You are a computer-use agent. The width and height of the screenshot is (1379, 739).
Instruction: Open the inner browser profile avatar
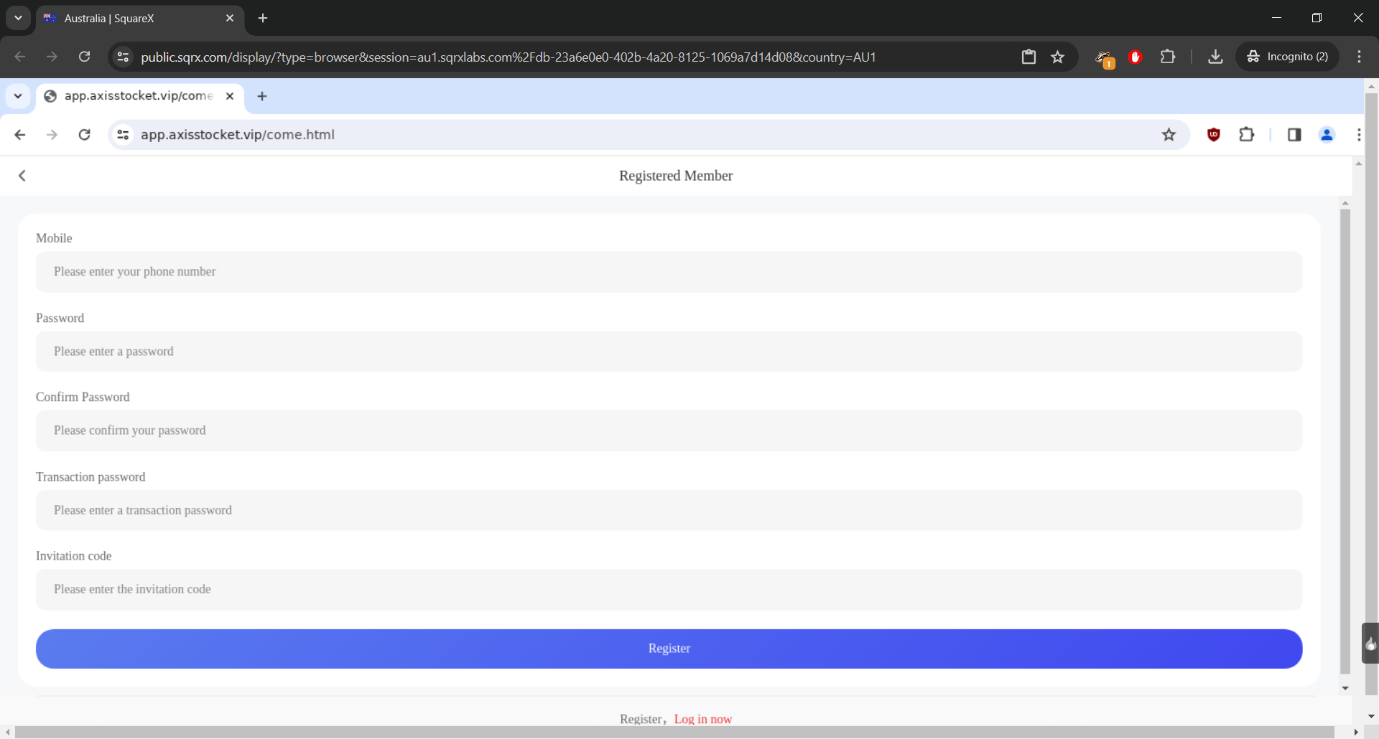tap(1327, 135)
